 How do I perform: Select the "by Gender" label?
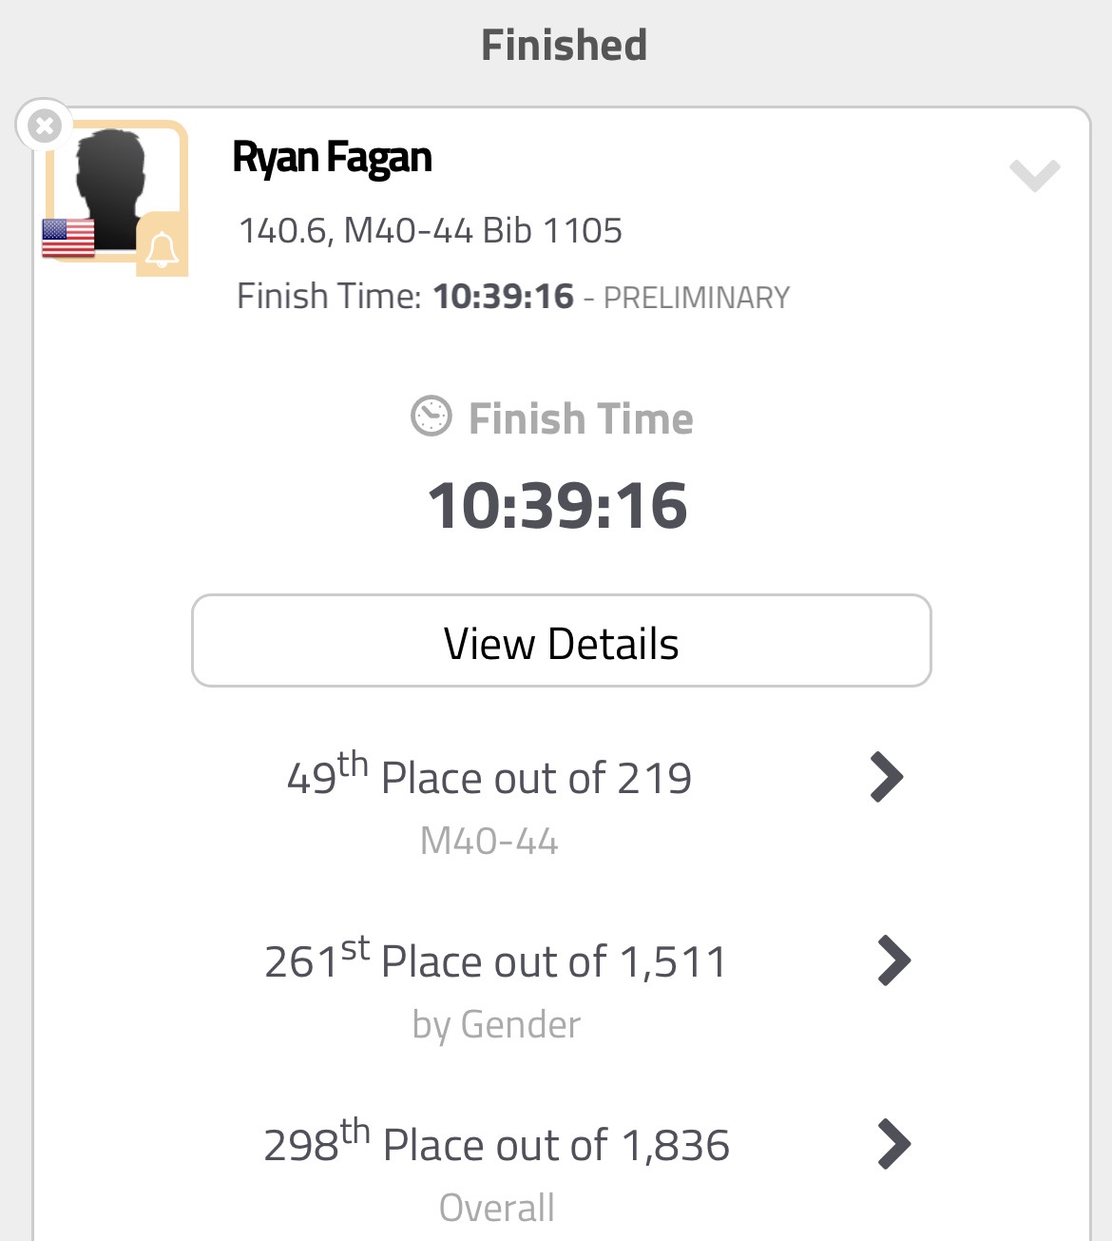496,1024
